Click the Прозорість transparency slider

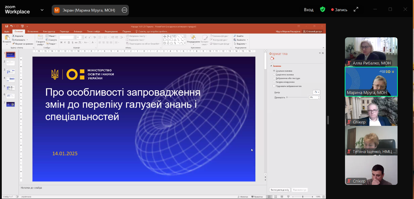pos(297,97)
